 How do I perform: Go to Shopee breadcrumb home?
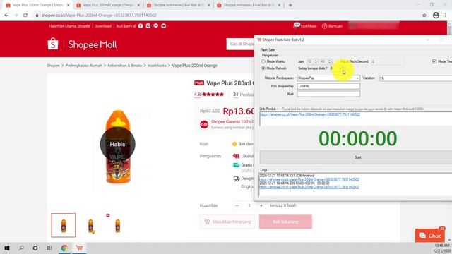coord(54,66)
